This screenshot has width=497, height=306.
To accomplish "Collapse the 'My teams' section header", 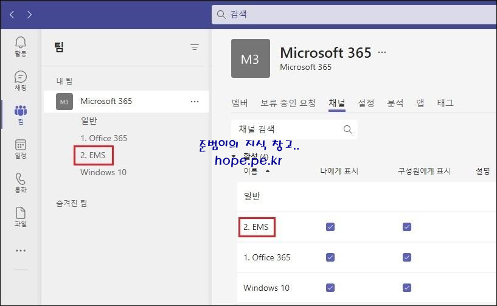I will 64,81.
